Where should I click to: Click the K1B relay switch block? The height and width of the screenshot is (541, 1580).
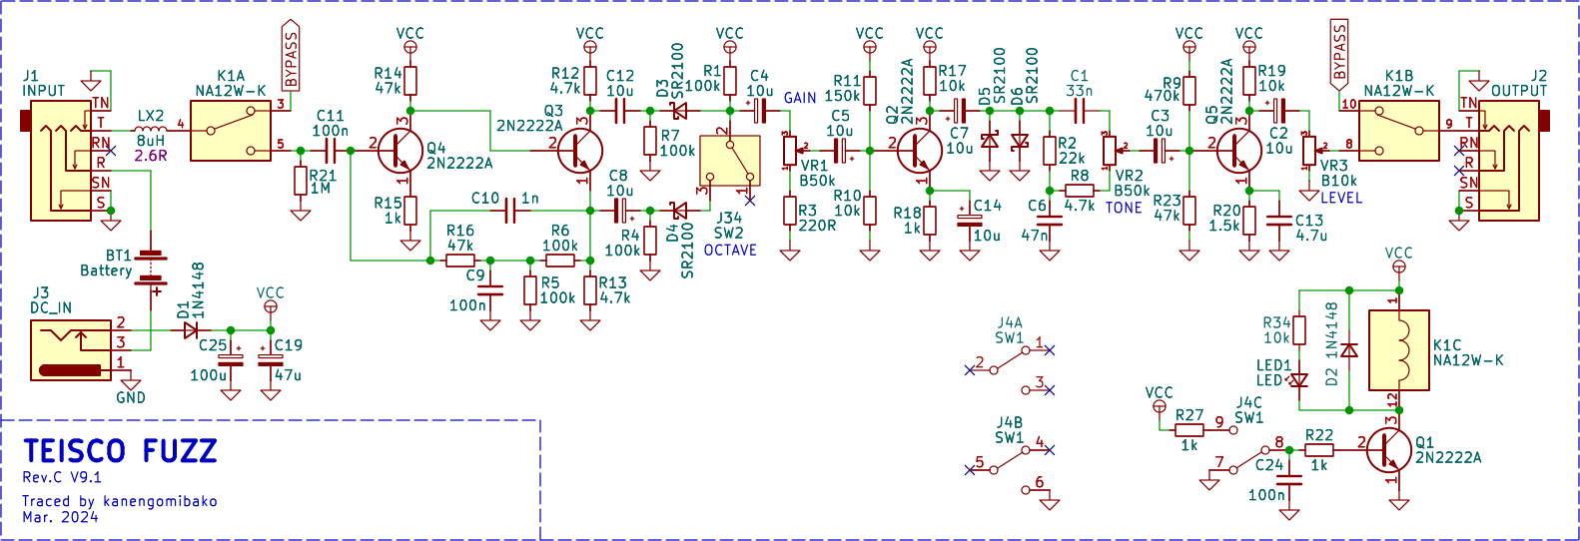[x=1399, y=129]
